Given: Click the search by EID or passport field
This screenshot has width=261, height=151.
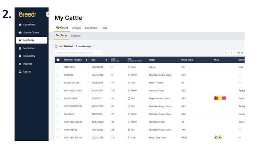Looking at the screenshot, I should click(78, 53).
